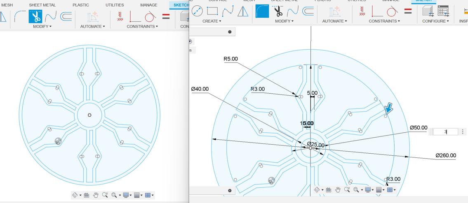Apply Coincident/Fix hatch constraint in right window

(362, 11)
